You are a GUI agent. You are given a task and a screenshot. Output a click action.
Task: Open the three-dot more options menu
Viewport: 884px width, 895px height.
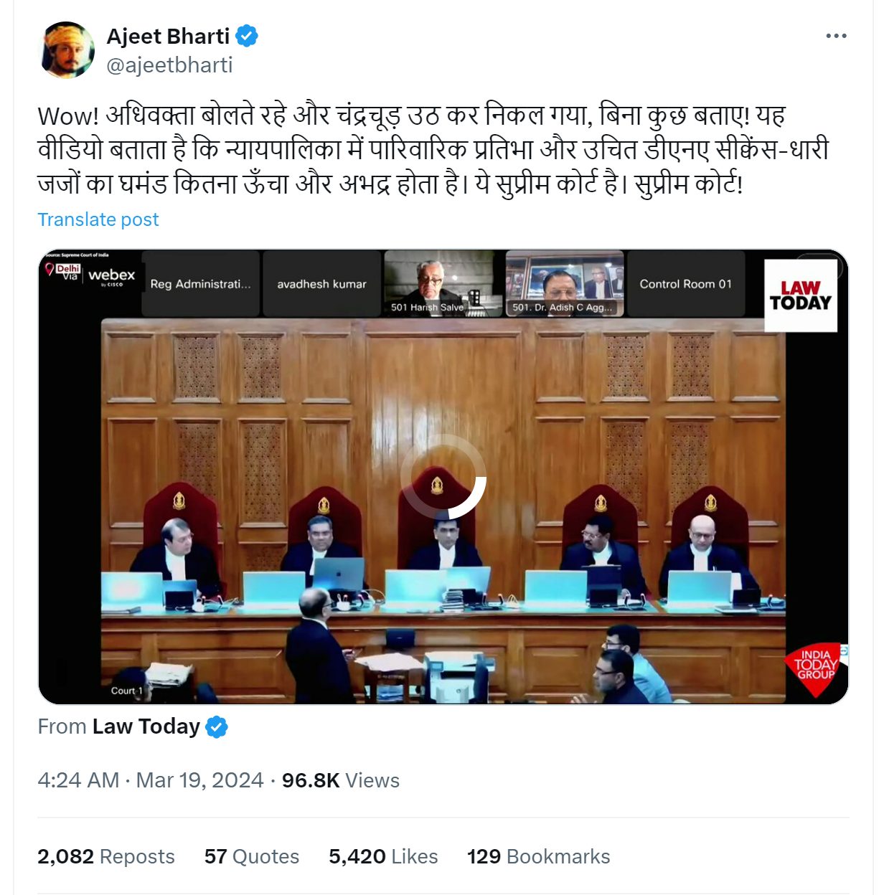coord(836,36)
